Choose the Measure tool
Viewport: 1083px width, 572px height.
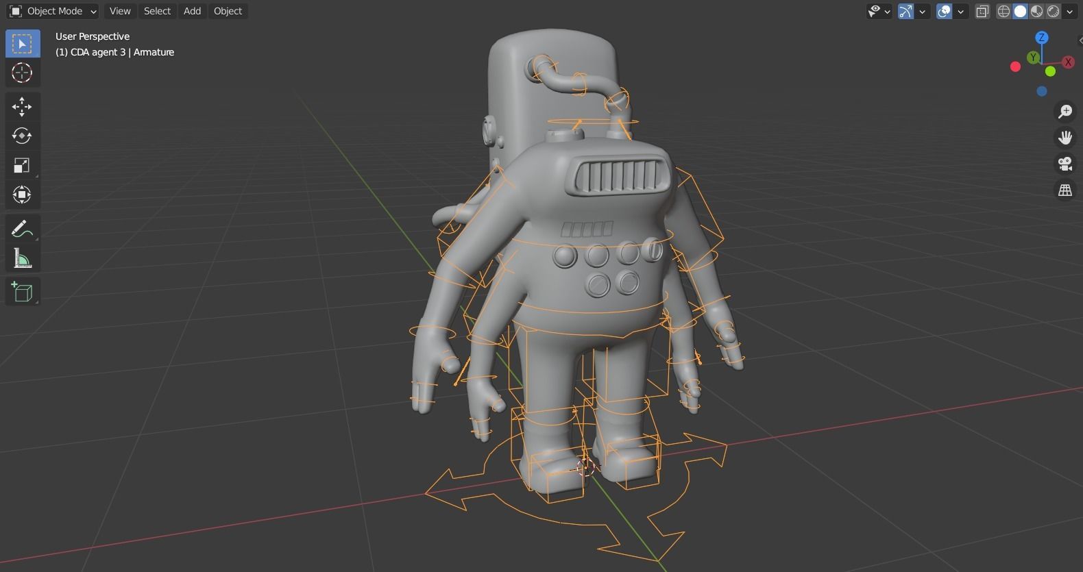tap(22, 258)
